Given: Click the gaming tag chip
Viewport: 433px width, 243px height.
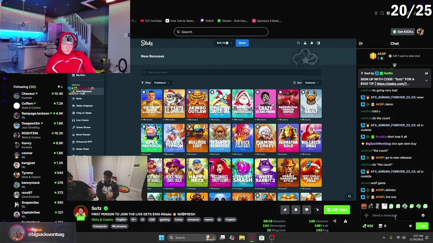Looking at the screenshot, I should (165, 220).
